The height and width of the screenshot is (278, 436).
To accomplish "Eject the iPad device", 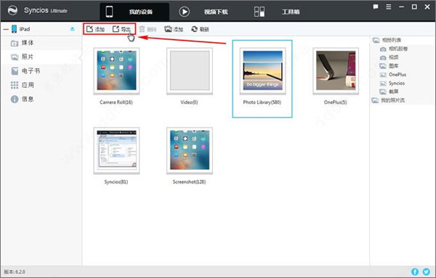I will 72,29.
